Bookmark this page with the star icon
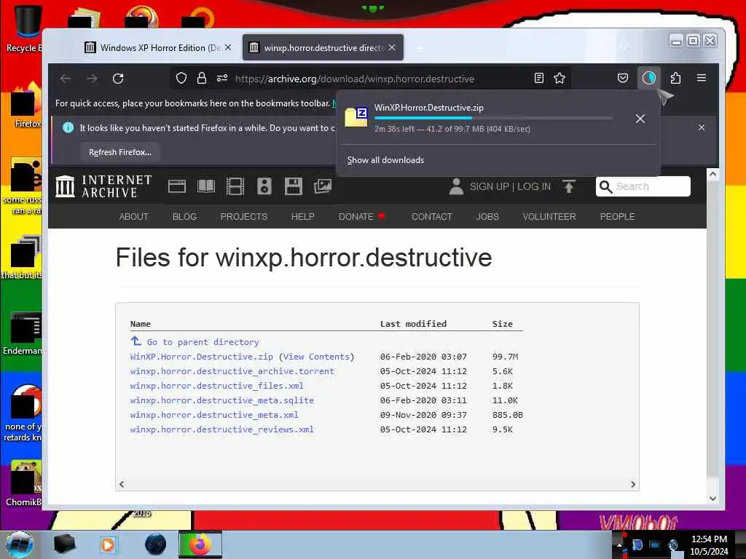 pos(559,78)
